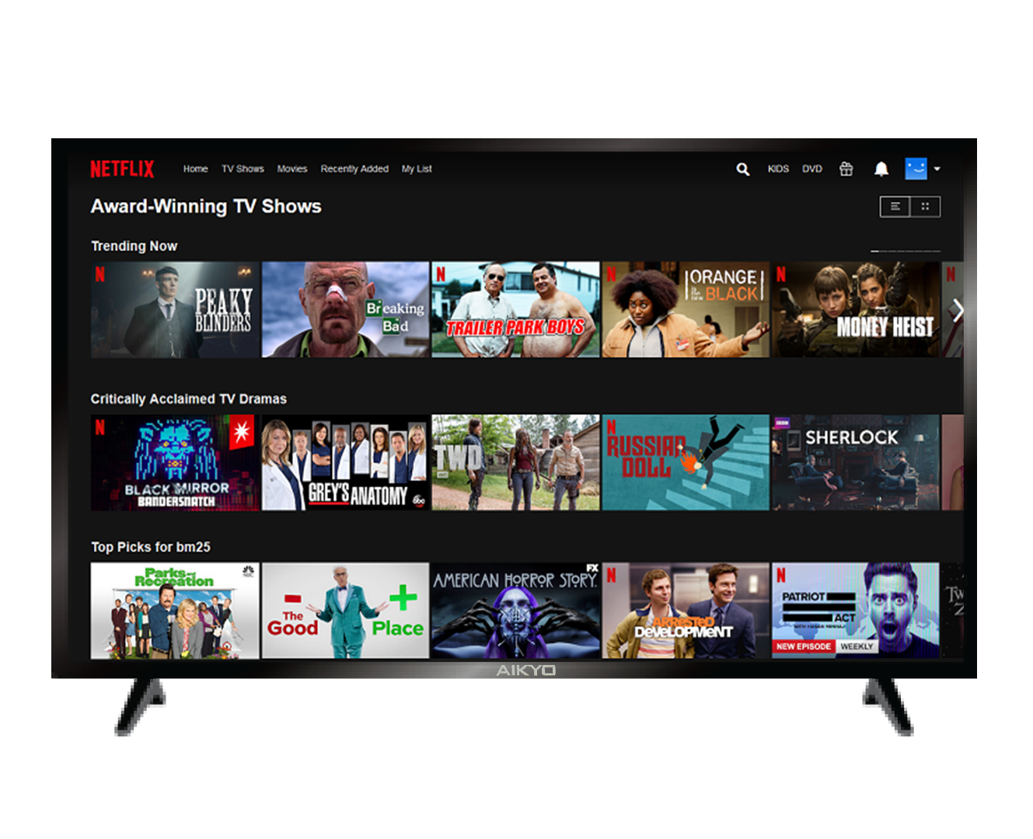This screenshot has height=839, width=1033.
Task: Expand the profile dropdown arrow
Action: pyautogui.click(x=937, y=169)
